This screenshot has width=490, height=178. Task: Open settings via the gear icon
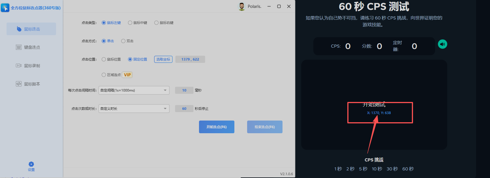tap(31, 164)
